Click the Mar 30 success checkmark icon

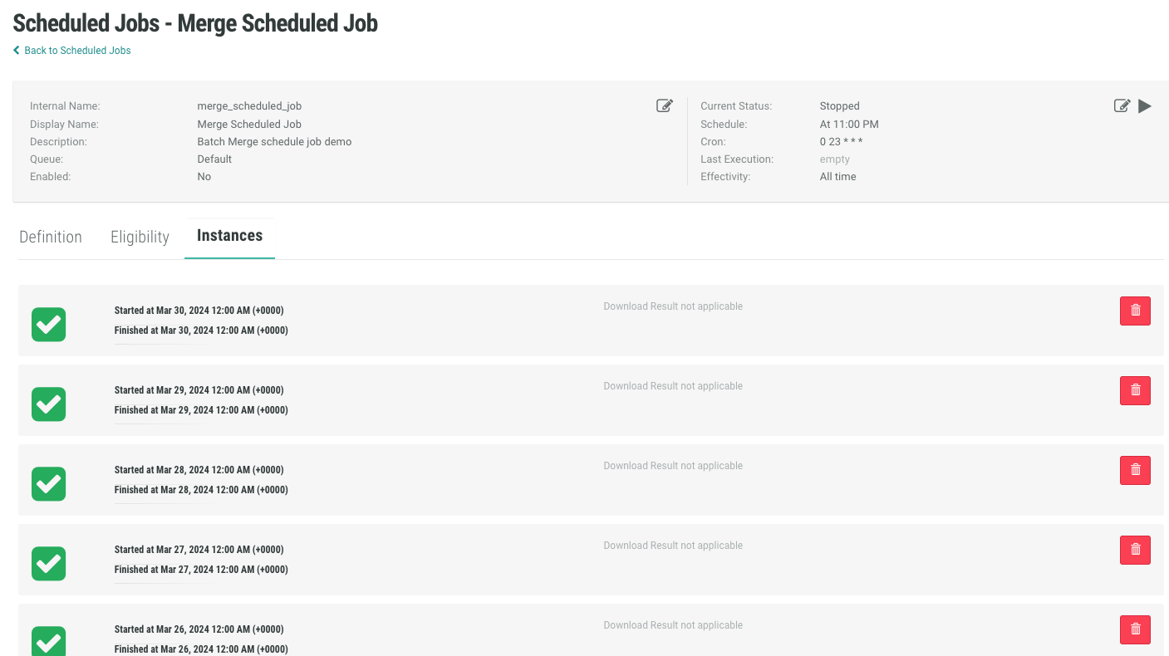tap(49, 324)
